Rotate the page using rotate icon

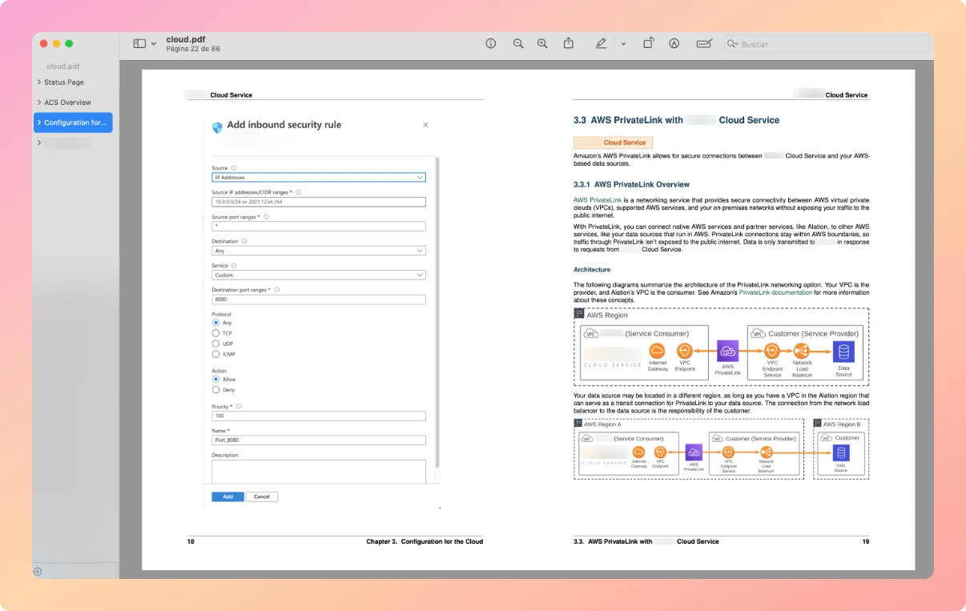[649, 43]
